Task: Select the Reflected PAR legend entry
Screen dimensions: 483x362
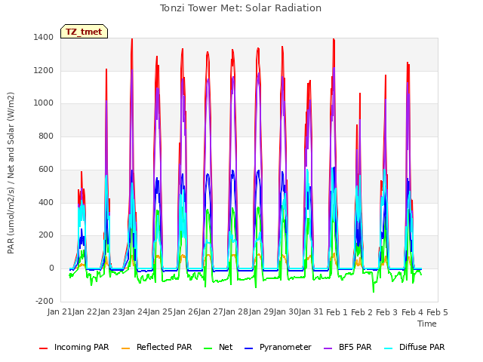Action: [x=156, y=347]
